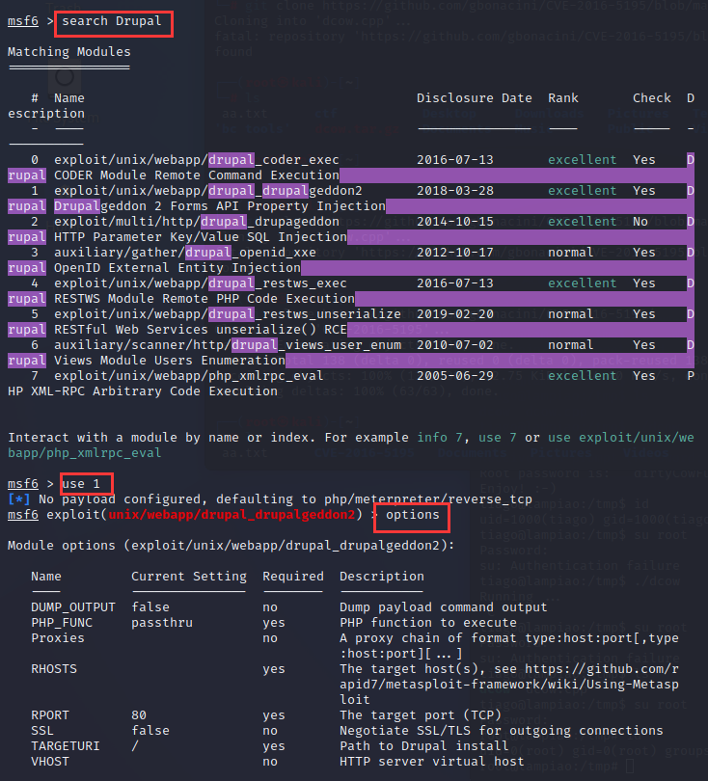Click the top 'msf6' prompt before search
Screen dimensions: 708x781
pos(23,21)
